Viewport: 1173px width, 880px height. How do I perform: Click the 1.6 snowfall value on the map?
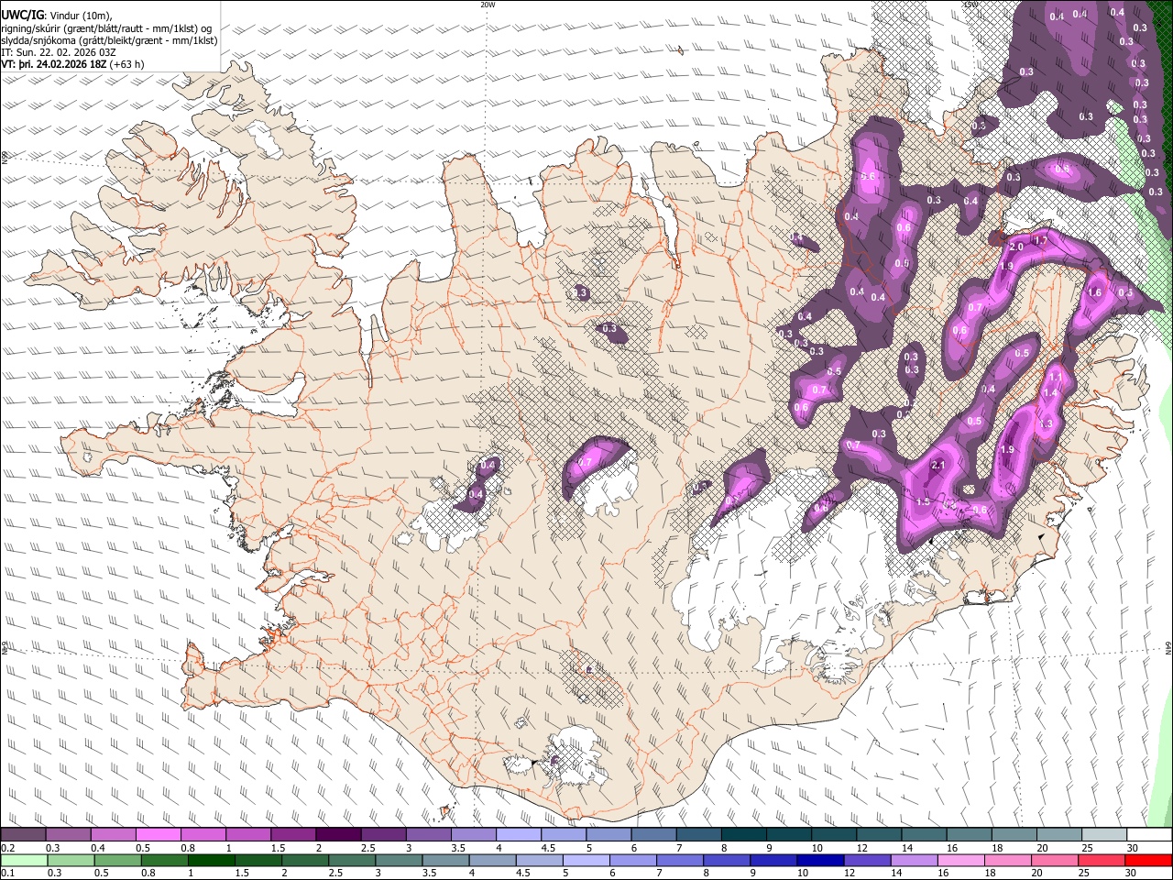pos(1094,293)
